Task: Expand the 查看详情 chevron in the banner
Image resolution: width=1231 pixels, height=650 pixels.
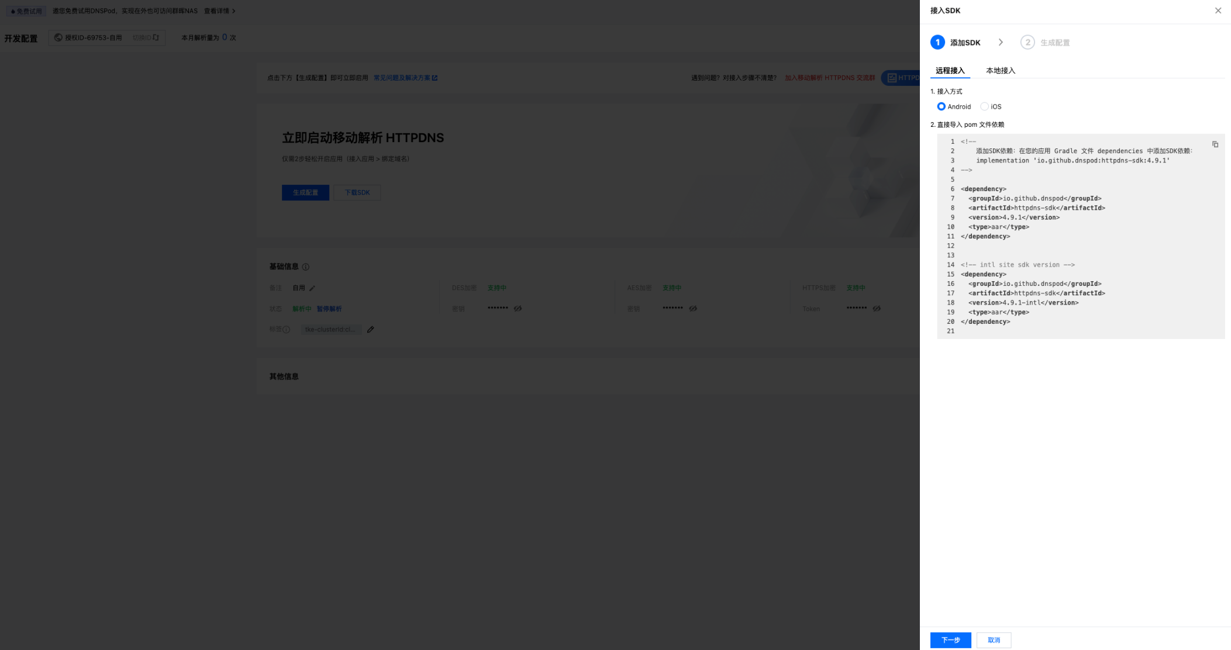Action: [233, 11]
